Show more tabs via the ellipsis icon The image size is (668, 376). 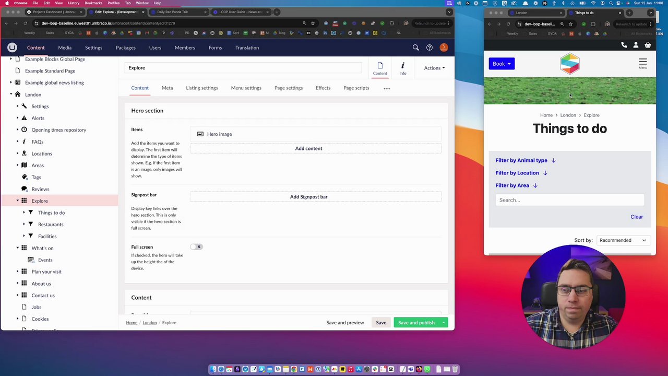point(387,88)
